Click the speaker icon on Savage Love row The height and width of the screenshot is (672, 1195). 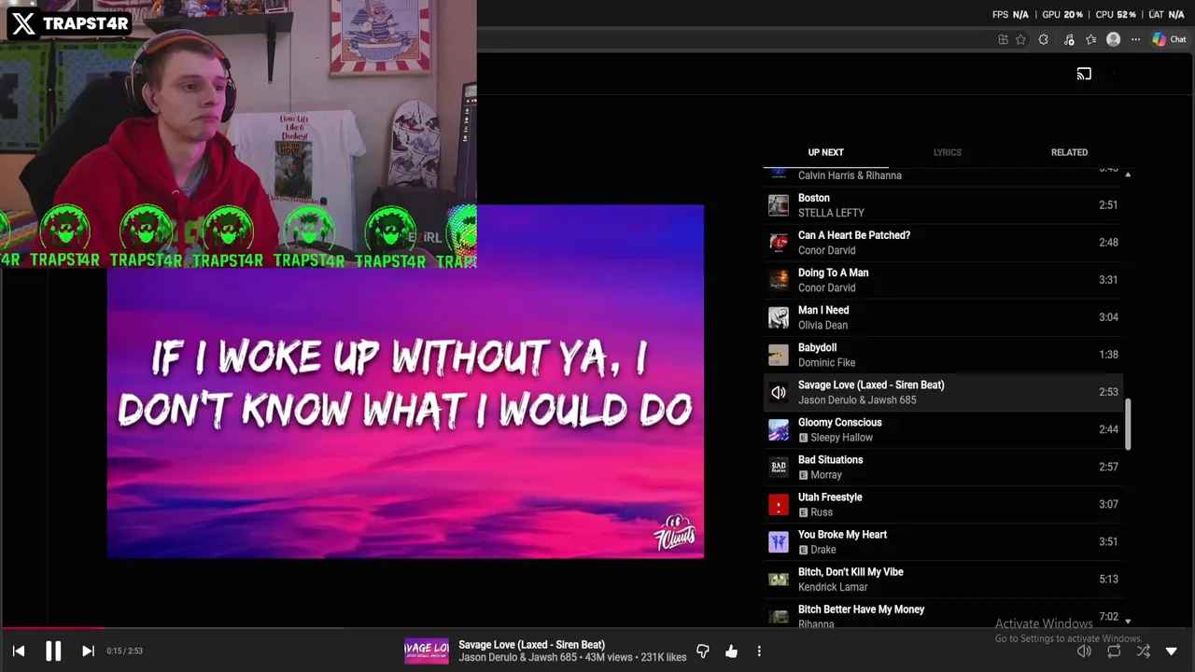[778, 392]
